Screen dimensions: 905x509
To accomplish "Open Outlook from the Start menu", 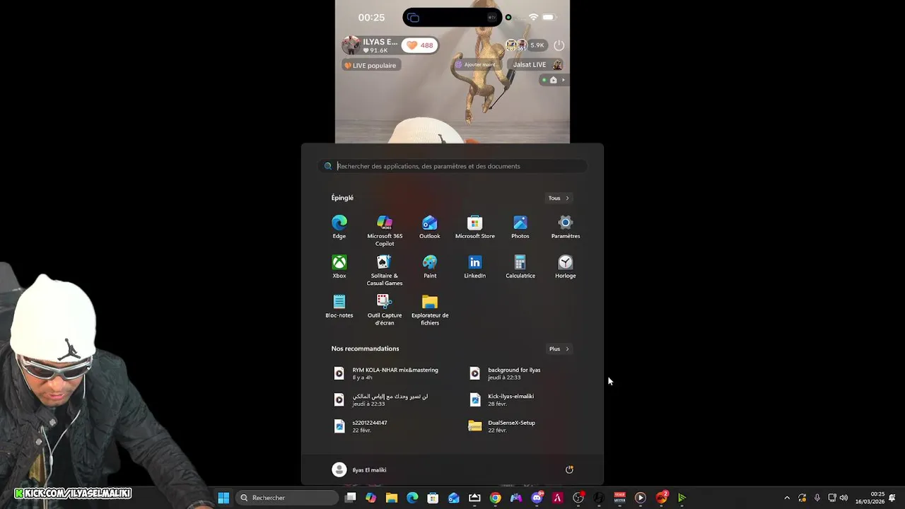I will tap(430, 227).
